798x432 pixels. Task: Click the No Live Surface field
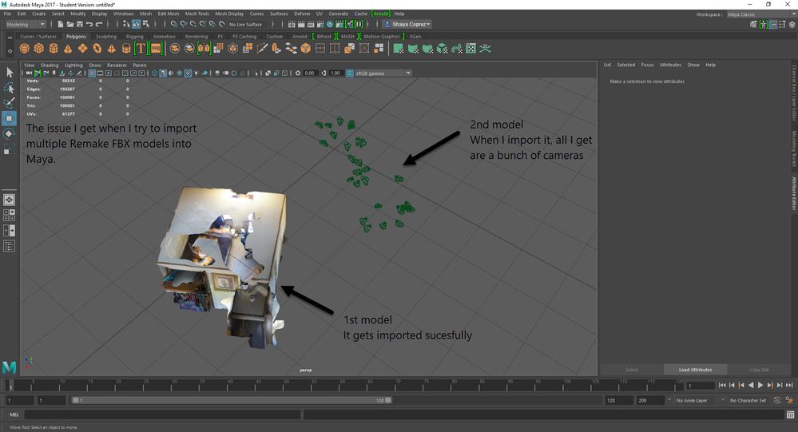tap(246, 24)
